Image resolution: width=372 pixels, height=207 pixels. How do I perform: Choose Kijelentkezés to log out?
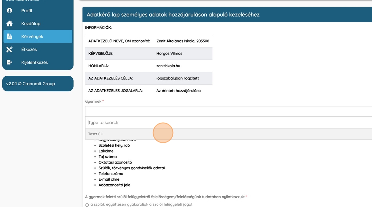click(x=38, y=62)
